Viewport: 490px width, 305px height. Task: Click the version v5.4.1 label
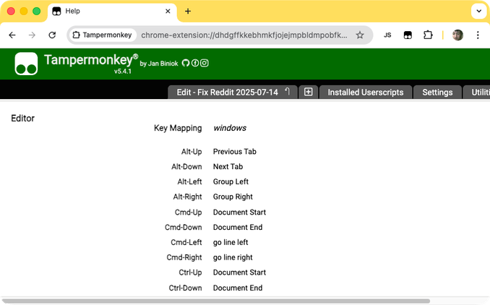point(123,72)
